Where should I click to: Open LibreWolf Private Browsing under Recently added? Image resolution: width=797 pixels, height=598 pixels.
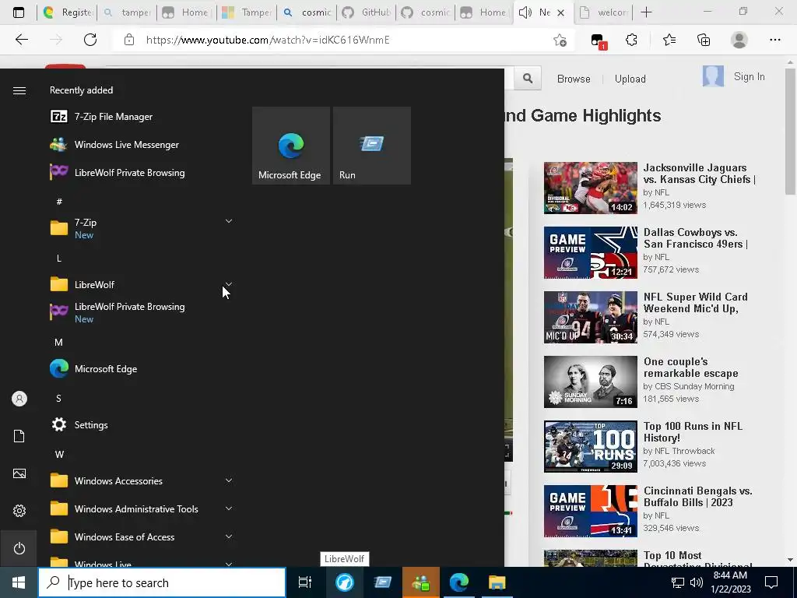tap(142, 172)
